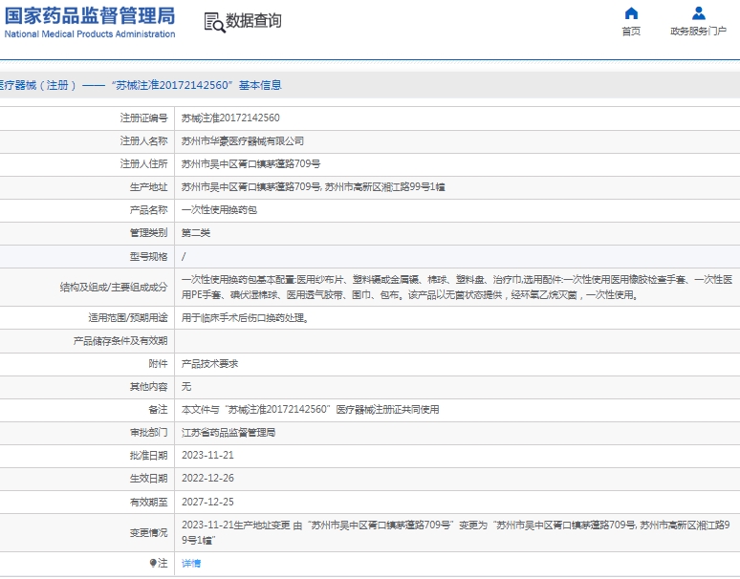Click the page heading 基本信息 title
The height and width of the screenshot is (579, 740).
click(x=260, y=85)
